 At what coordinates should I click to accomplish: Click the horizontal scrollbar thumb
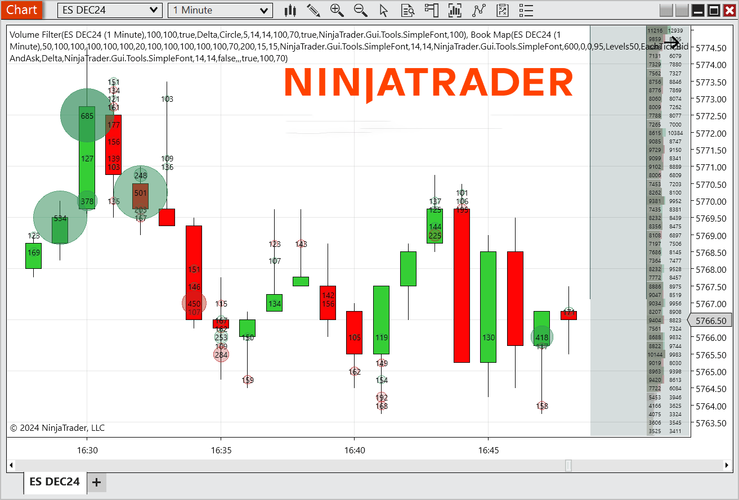(568, 465)
